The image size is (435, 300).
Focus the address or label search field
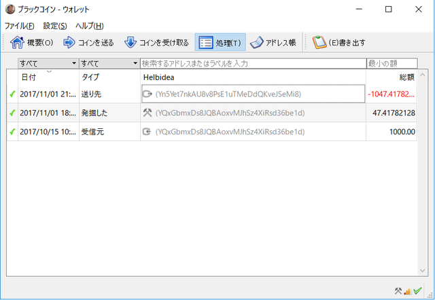253,63
